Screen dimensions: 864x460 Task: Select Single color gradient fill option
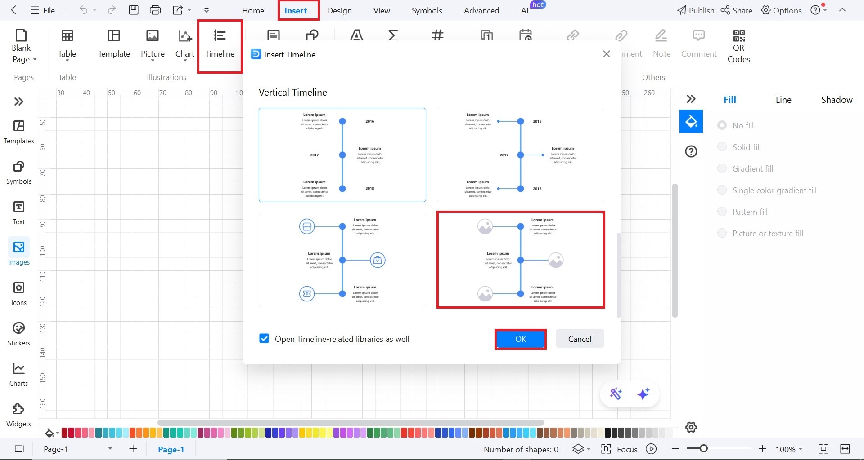click(722, 190)
